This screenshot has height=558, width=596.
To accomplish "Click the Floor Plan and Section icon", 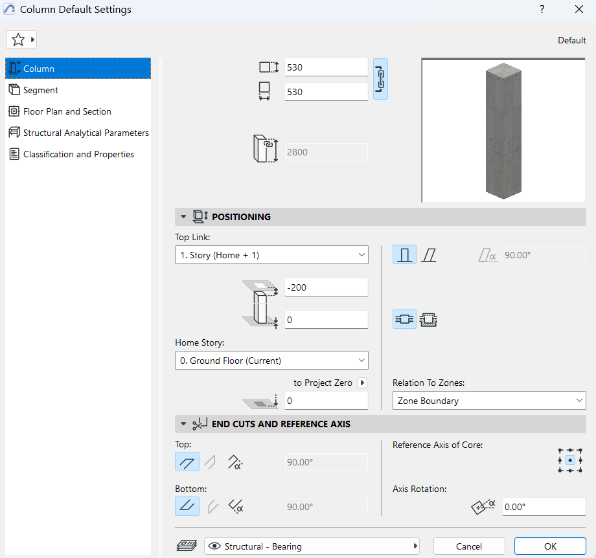I will tap(14, 111).
